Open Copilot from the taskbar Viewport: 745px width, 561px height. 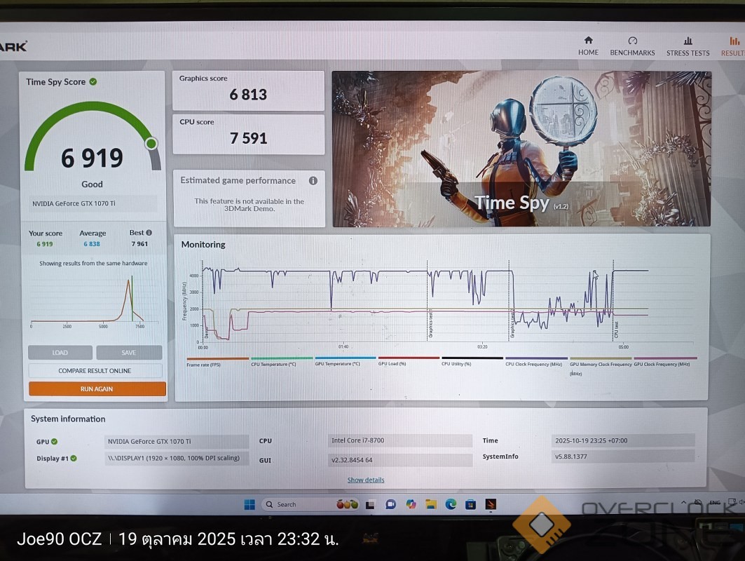411,504
